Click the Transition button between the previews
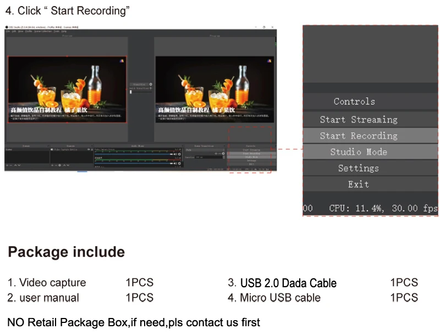 click(x=139, y=85)
